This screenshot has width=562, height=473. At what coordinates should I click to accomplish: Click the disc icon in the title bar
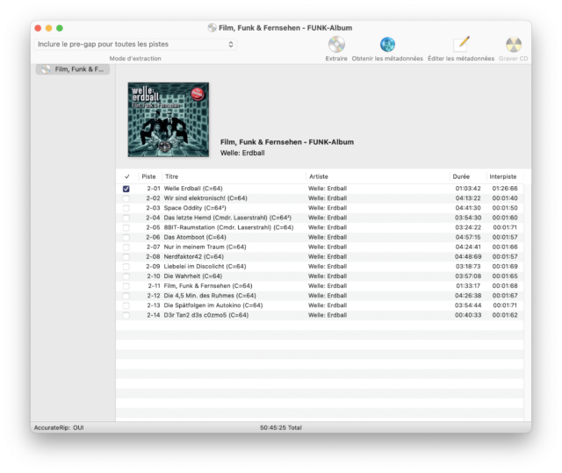tap(212, 27)
